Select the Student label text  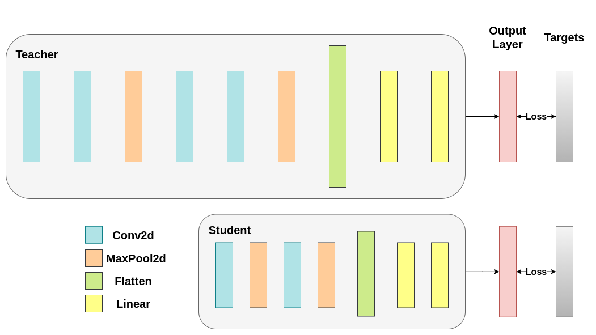pos(229,230)
